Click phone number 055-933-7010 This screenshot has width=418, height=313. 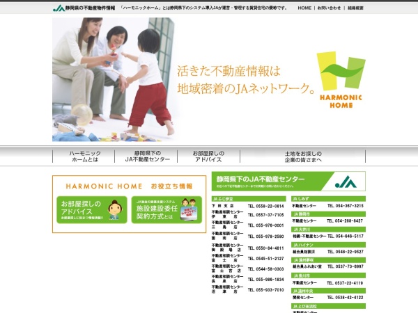[x=266, y=290]
